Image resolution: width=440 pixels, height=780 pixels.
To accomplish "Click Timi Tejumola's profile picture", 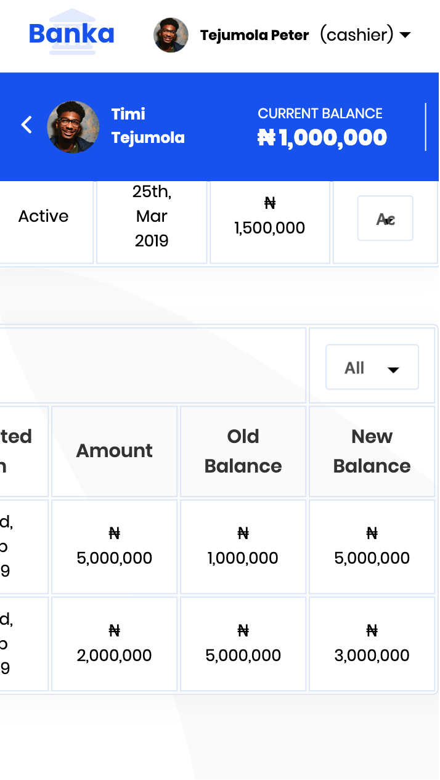I will [x=73, y=127].
